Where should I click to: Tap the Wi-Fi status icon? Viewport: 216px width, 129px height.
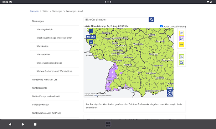tap(208, 2)
